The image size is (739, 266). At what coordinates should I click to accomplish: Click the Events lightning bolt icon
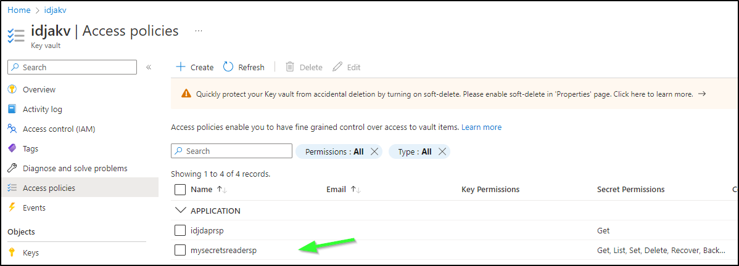coord(12,208)
